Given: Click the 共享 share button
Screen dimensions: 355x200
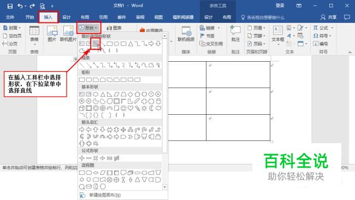Looking at the screenshot, I should point(329,17).
